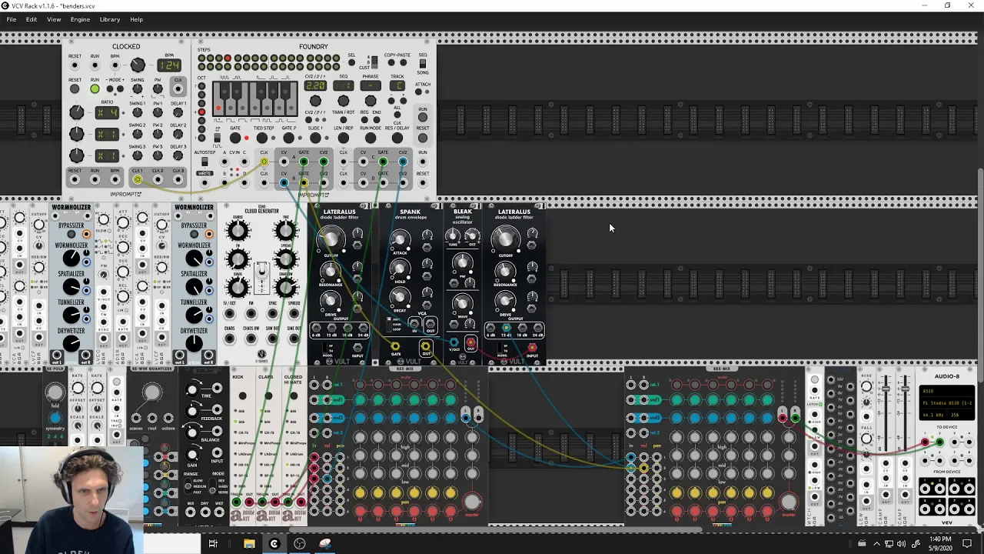Click the ASIO driver row in Audio-8

[x=947, y=391]
